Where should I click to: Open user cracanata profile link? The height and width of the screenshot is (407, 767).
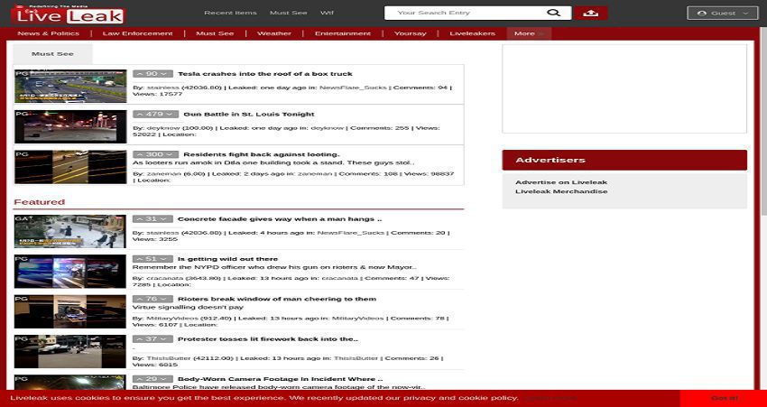click(x=163, y=278)
